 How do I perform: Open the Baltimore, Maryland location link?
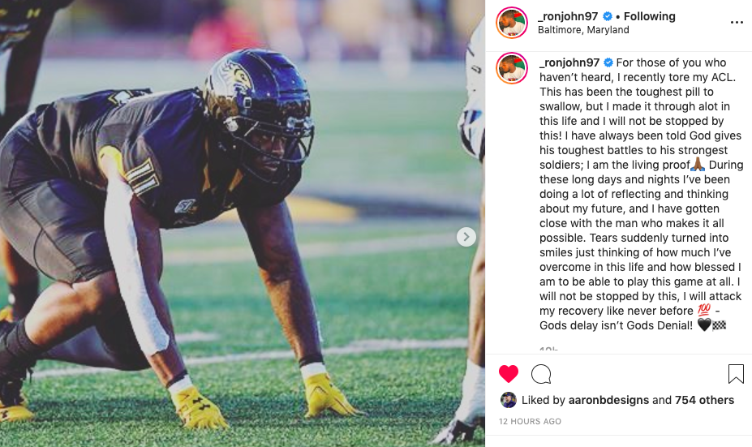tap(583, 30)
